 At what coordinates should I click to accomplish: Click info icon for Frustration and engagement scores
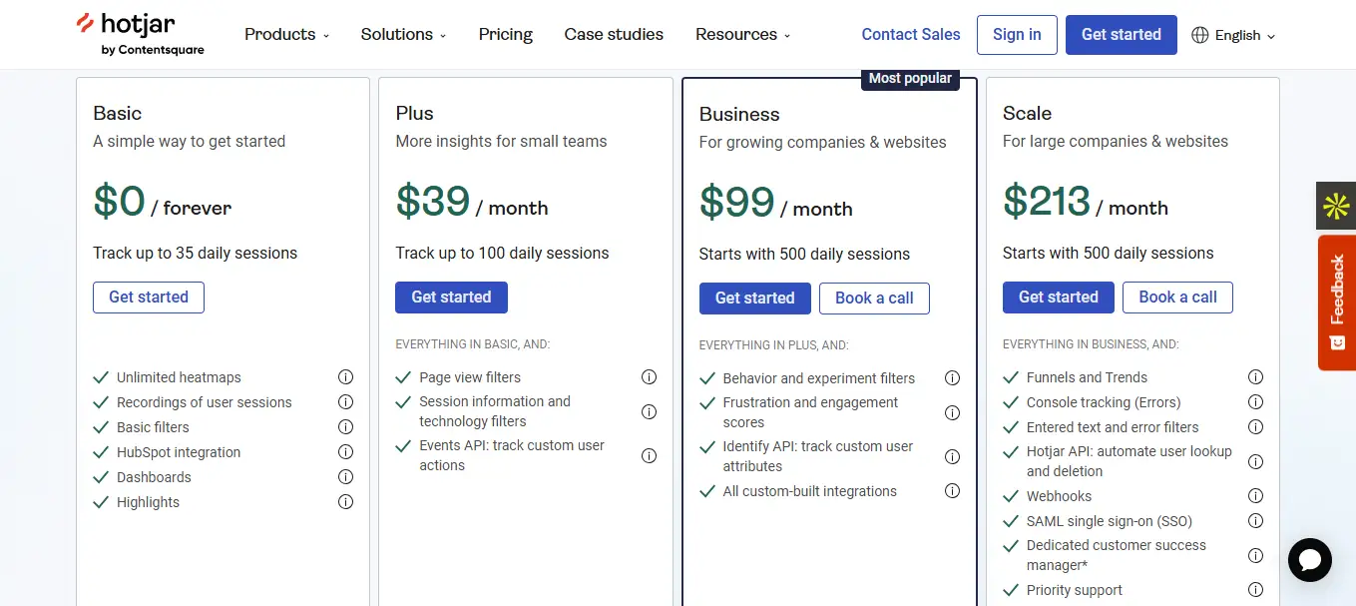pyautogui.click(x=952, y=412)
